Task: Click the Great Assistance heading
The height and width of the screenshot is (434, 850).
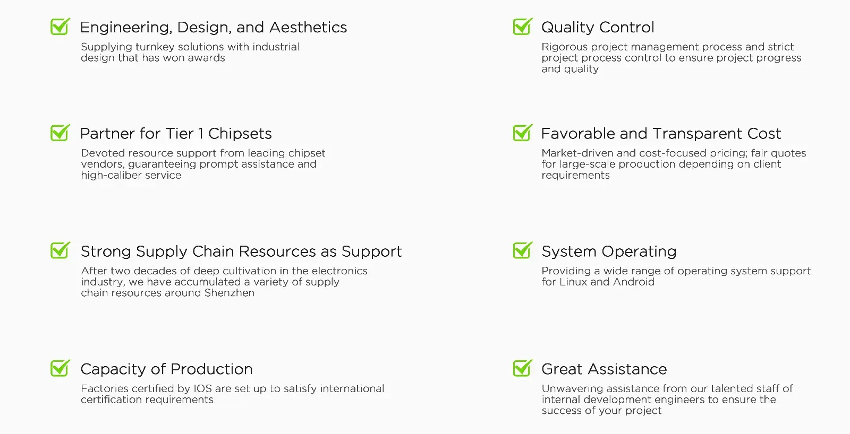Action: [604, 369]
